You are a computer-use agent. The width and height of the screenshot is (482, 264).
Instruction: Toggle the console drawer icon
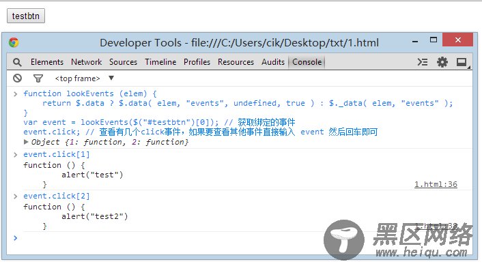(423, 62)
